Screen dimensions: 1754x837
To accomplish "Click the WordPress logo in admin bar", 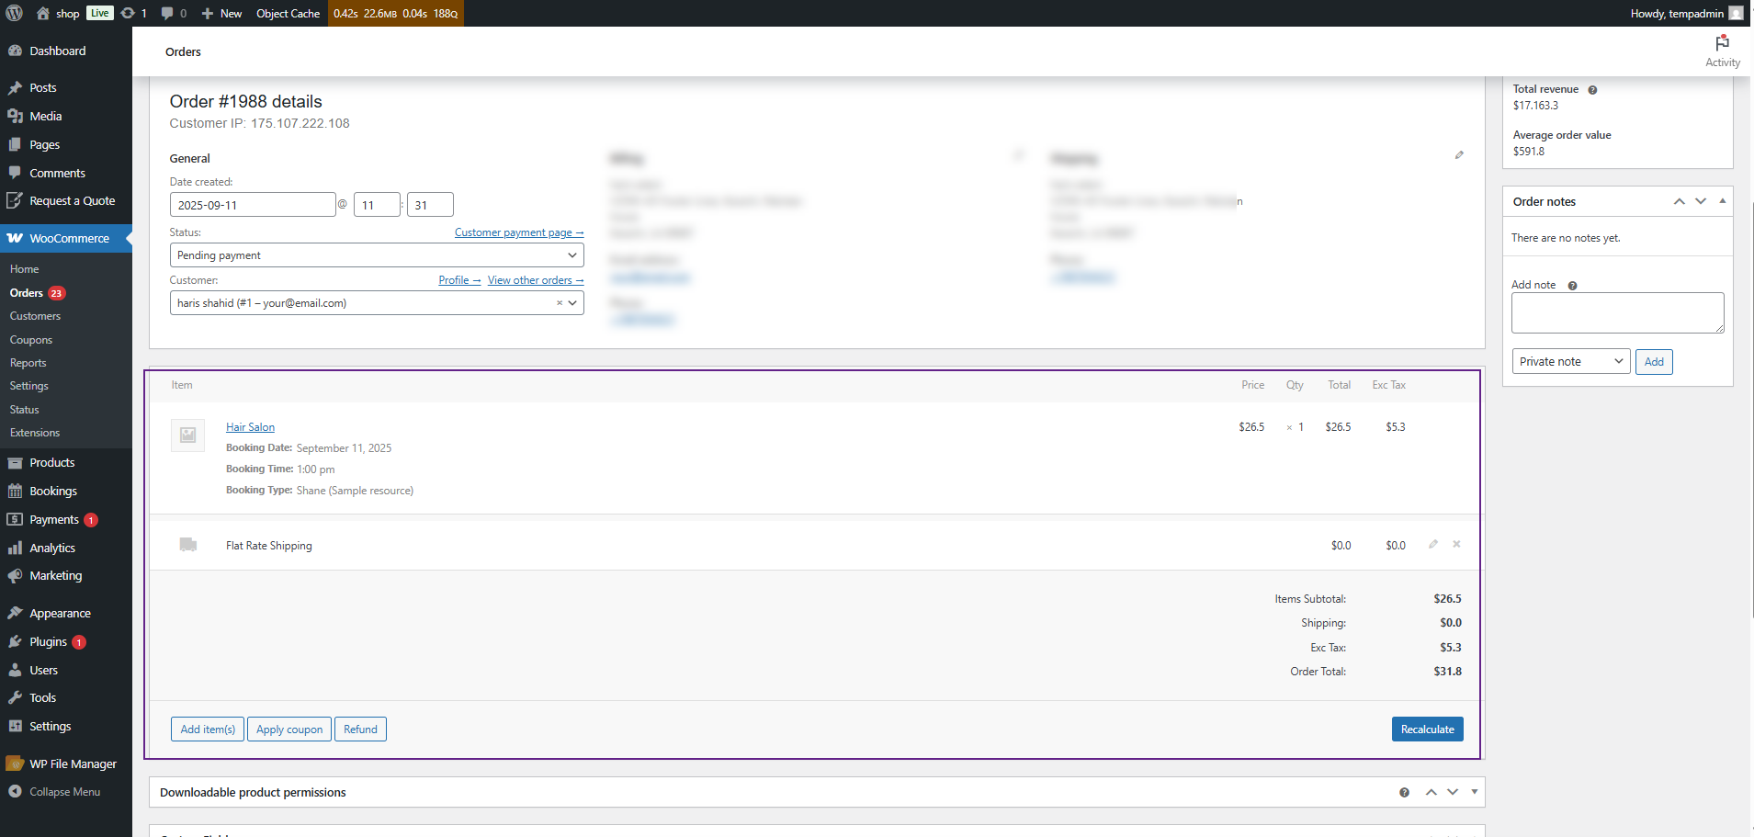I will [x=15, y=13].
